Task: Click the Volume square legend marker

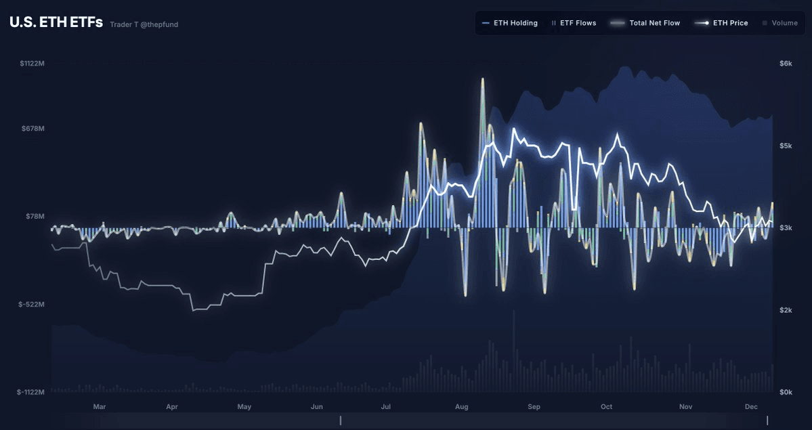Action: pyautogui.click(x=765, y=23)
